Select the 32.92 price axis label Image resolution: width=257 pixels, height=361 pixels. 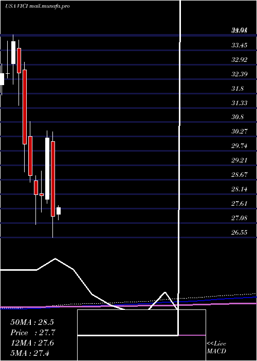(x=239, y=60)
